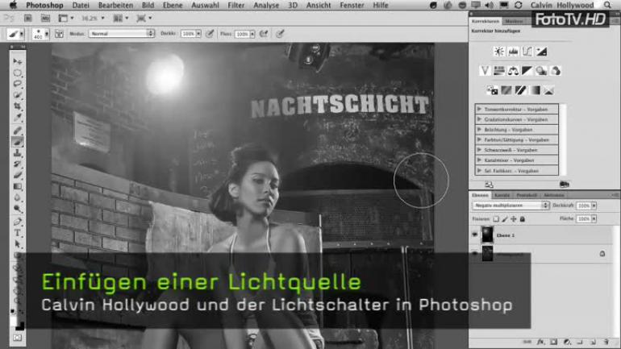The height and width of the screenshot is (349, 621).
Task: Select the Elliptical Marquee tool
Action: [18, 73]
